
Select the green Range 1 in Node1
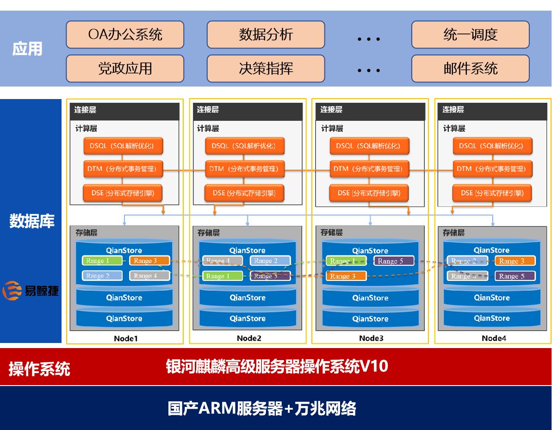pos(102,261)
